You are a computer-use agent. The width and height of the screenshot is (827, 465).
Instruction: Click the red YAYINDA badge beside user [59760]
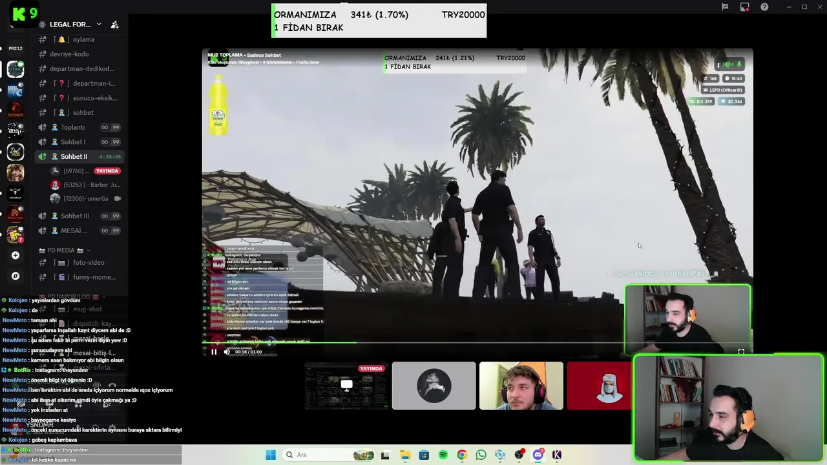click(107, 171)
